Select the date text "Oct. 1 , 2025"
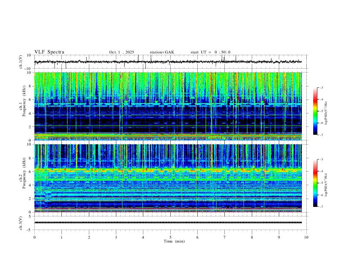Screen dimensions: 345x266 click(x=122, y=52)
